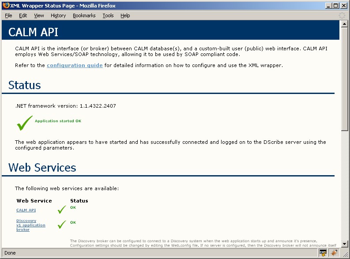The width and height of the screenshot is (350, 259).
Task: Click the green checkmark beside CALM API
Action: [x=62, y=209]
